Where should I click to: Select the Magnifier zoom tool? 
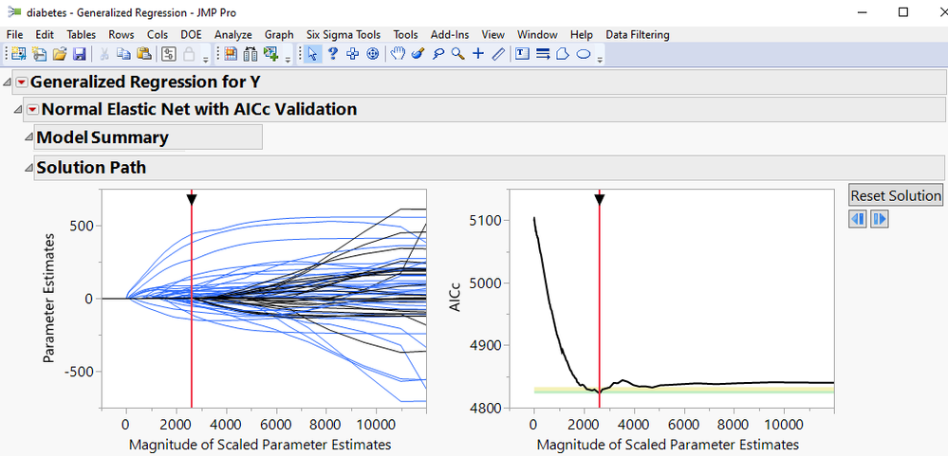pyautogui.click(x=457, y=54)
